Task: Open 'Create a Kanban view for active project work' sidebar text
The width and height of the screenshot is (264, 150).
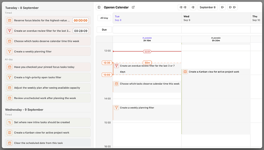Action: pos(42,133)
